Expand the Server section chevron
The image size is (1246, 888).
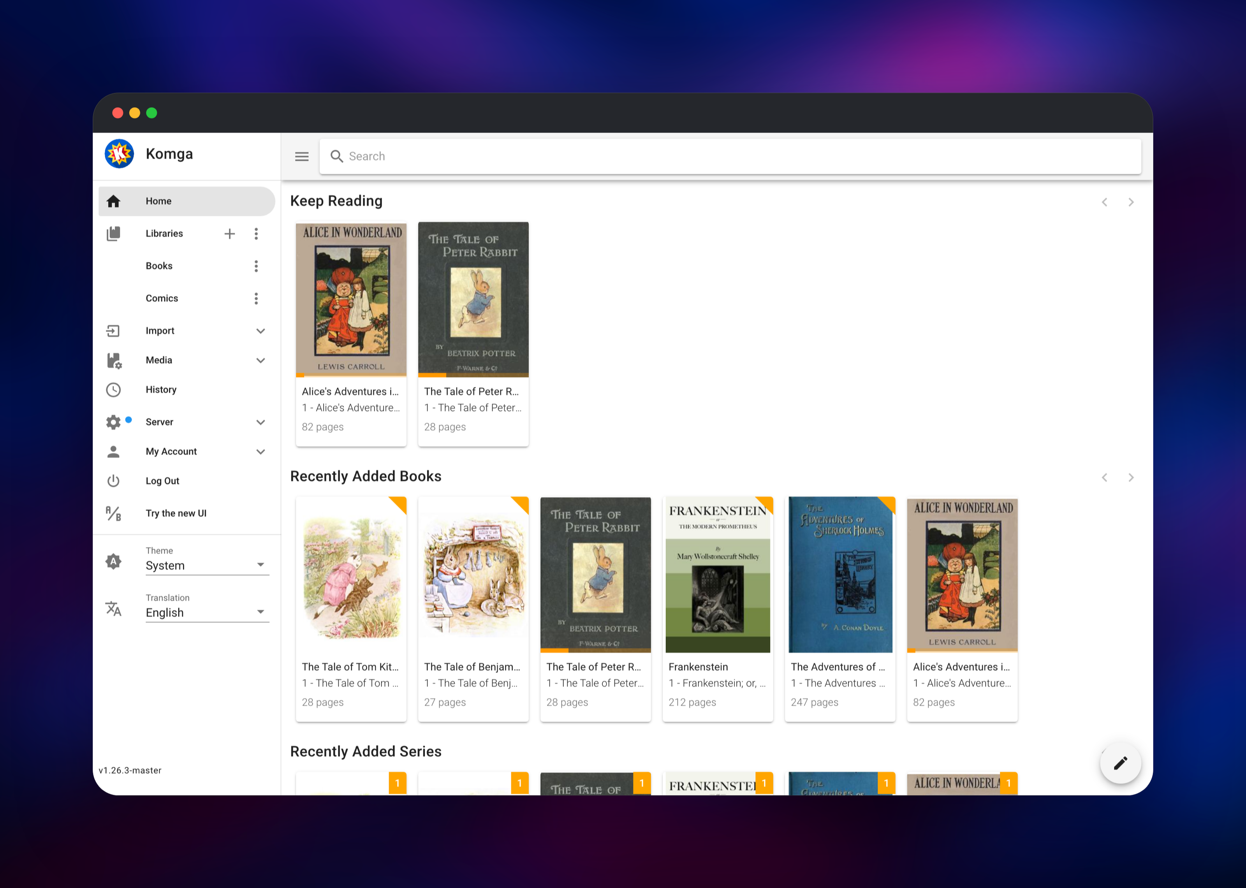[x=261, y=422]
